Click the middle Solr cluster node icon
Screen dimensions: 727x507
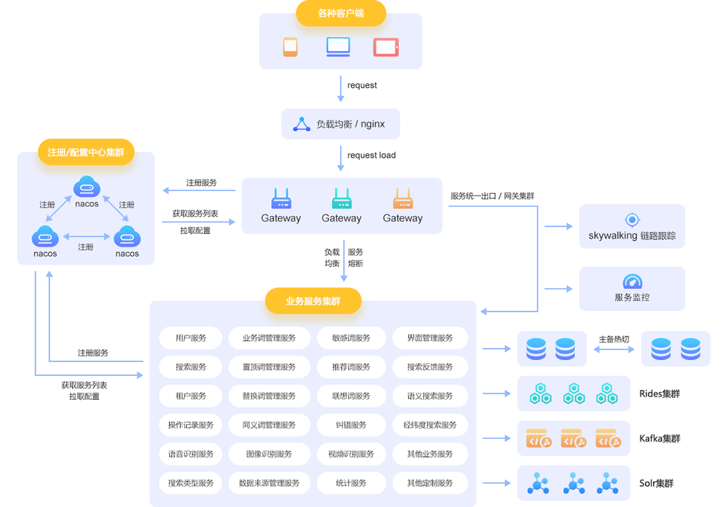pyautogui.click(x=573, y=484)
